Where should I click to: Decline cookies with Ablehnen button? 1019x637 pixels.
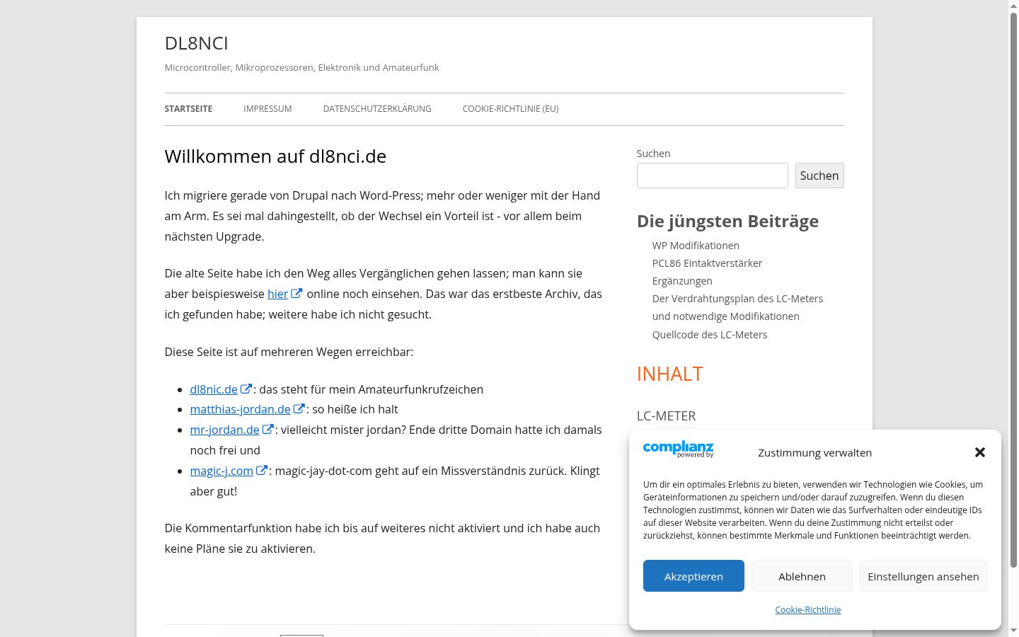802,576
